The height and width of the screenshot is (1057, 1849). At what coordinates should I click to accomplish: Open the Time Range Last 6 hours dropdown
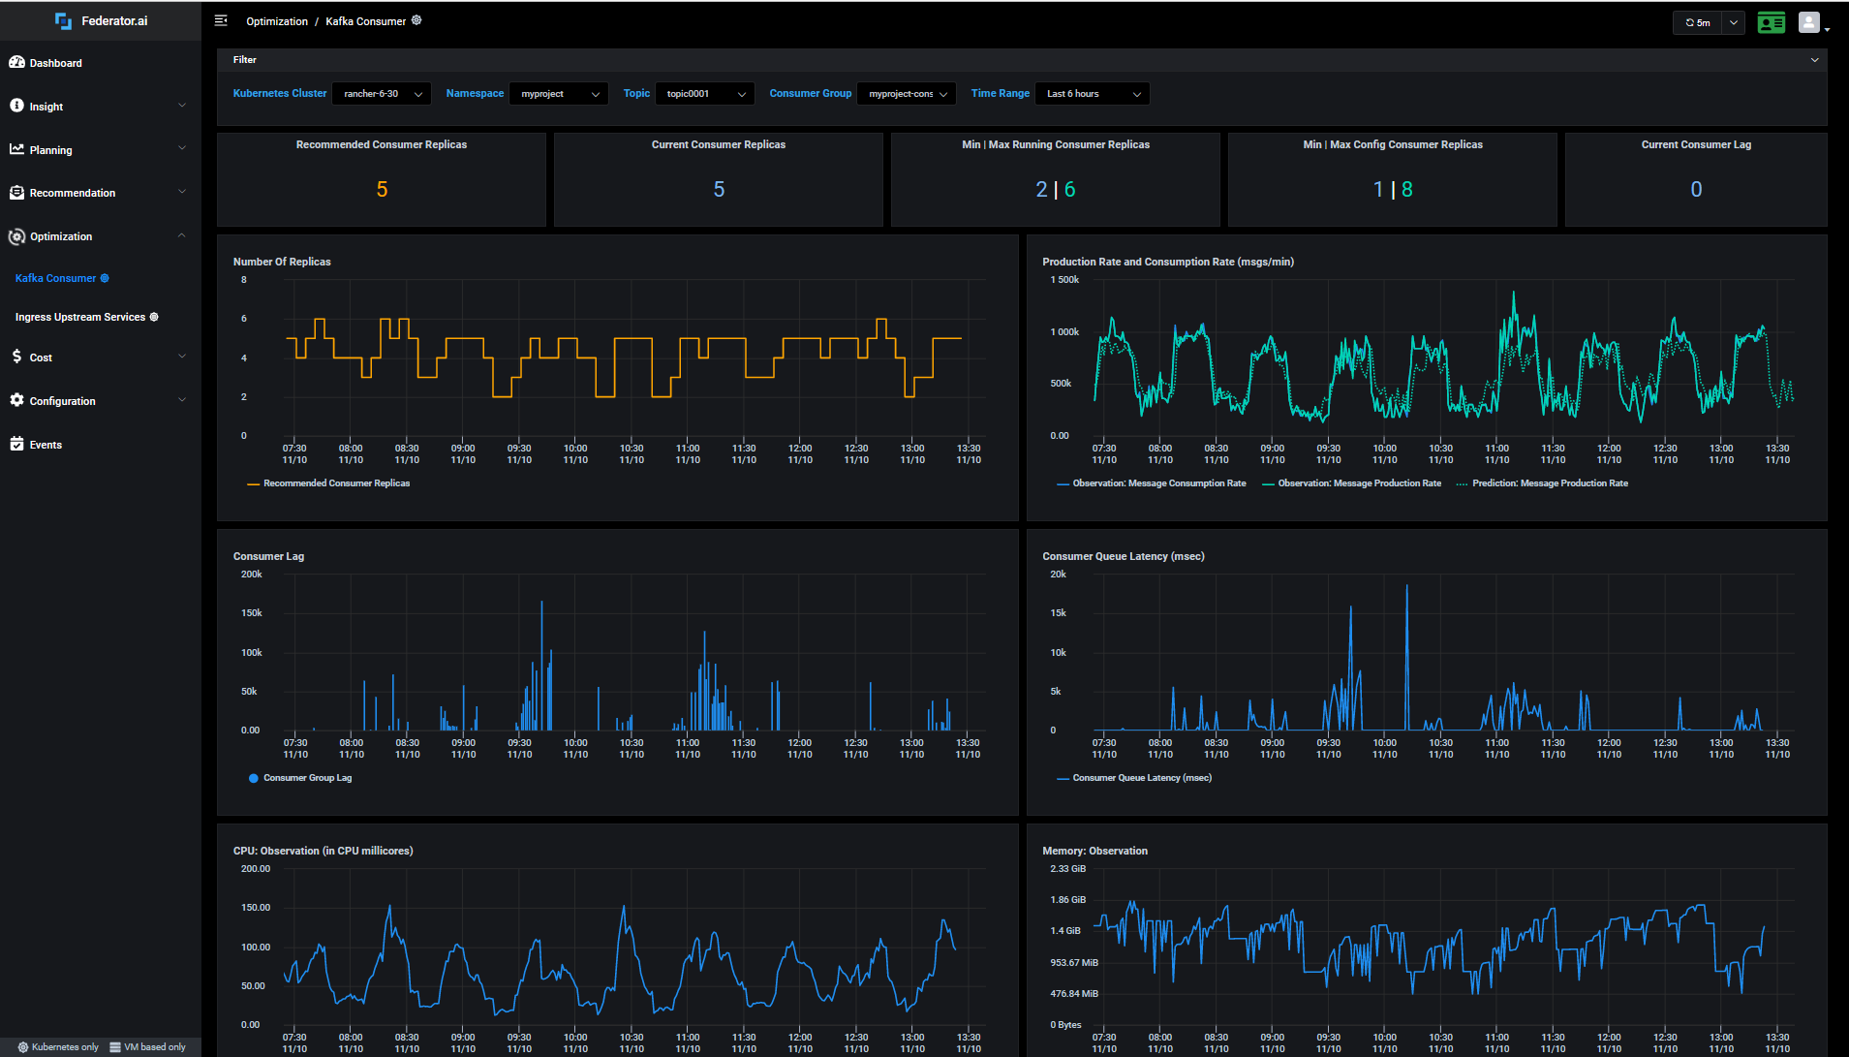point(1093,94)
